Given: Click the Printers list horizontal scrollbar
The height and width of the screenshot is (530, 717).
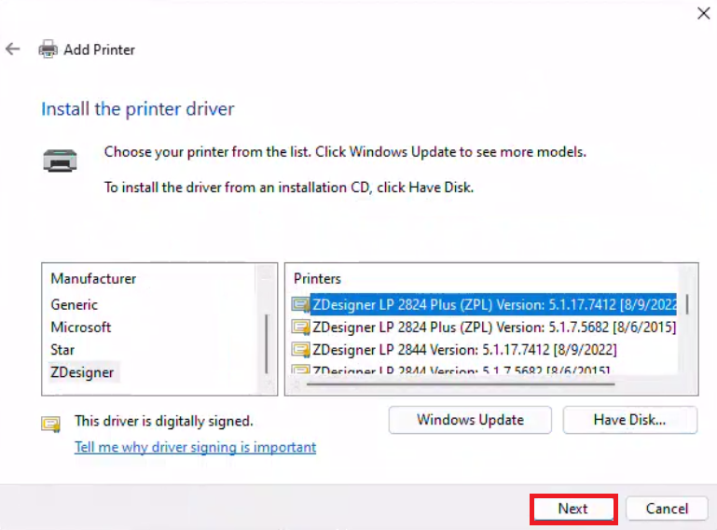Looking at the screenshot, I should pos(460,384).
